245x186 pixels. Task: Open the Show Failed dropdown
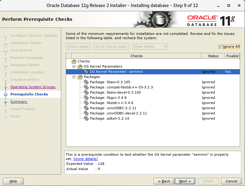(x=150, y=46)
